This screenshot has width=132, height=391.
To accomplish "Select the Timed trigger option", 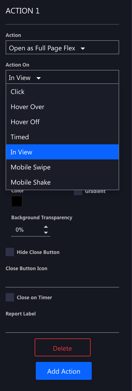I will pos(62,137).
